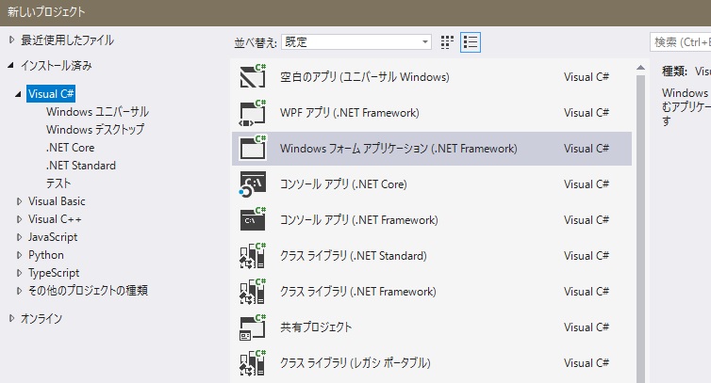The width and height of the screenshot is (711, 383).
Task: Open the 並べ替え sort dropdown
Action: pyautogui.click(x=356, y=42)
